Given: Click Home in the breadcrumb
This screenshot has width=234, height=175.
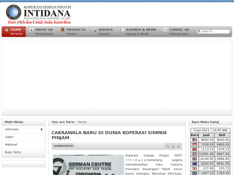Looking at the screenshot, I should [82, 122].
